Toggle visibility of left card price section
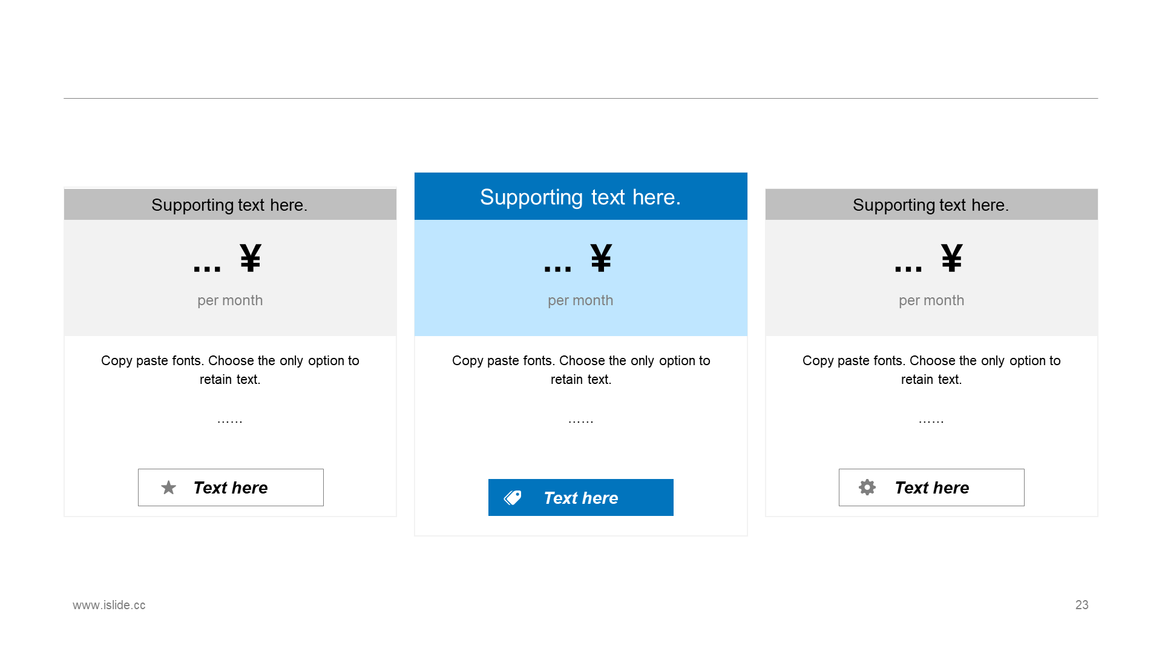1162x654 pixels. (230, 276)
